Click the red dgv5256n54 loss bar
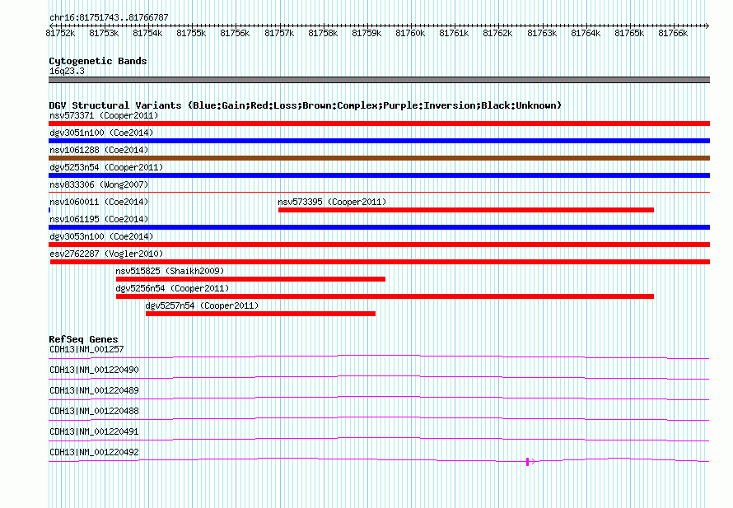 pos(385,296)
